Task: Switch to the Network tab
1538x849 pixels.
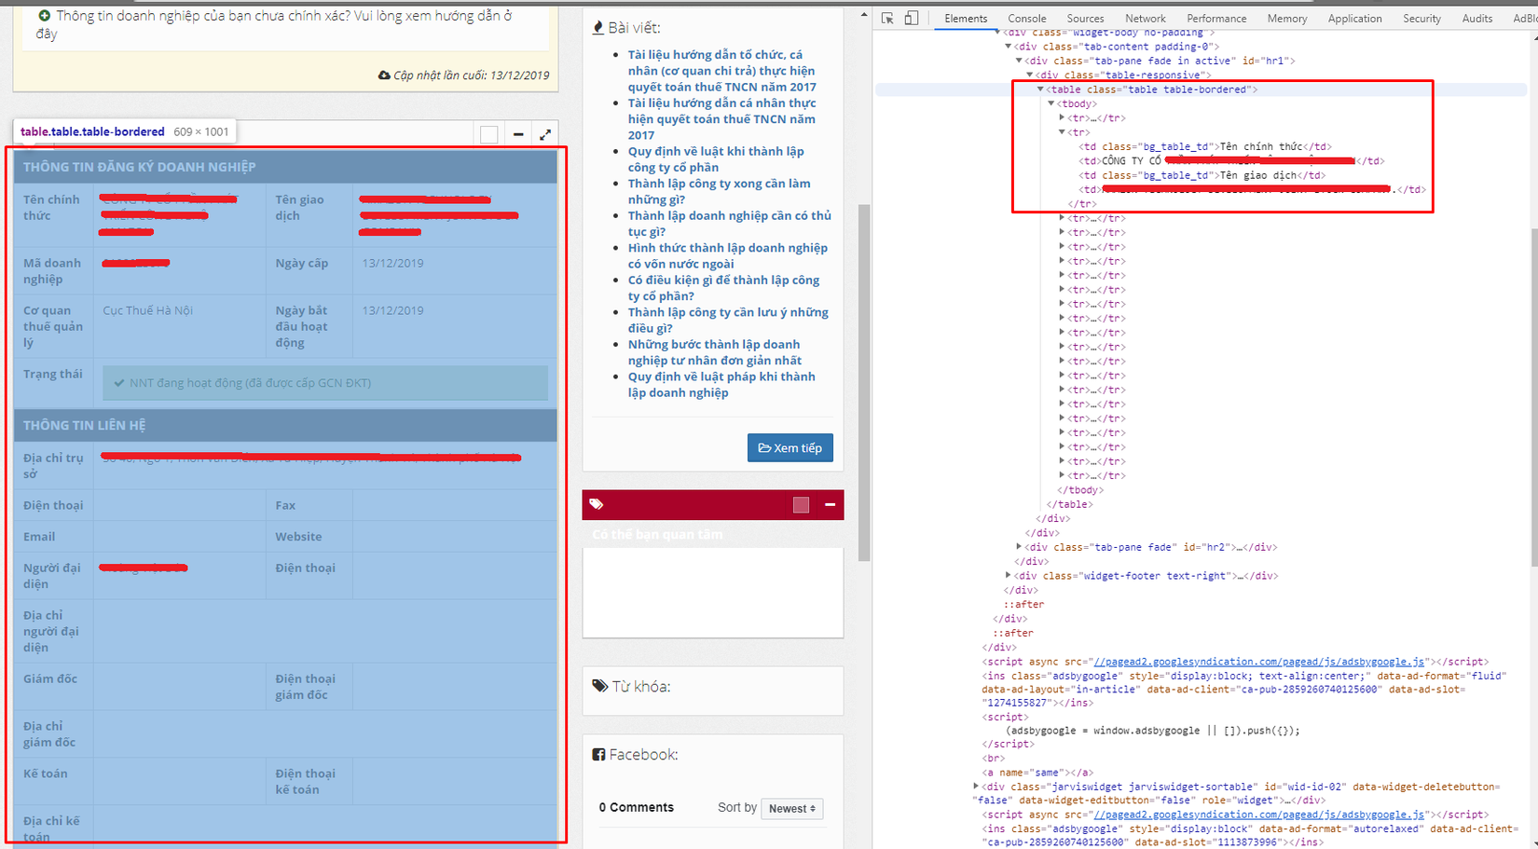Action: (x=1146, y=19)
